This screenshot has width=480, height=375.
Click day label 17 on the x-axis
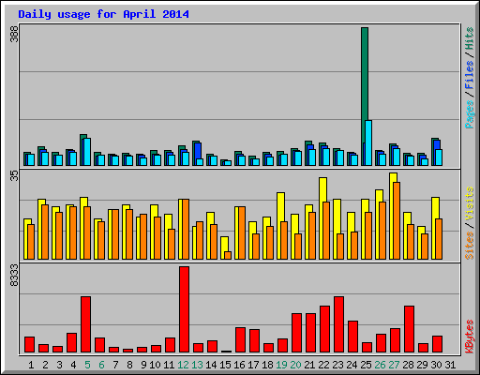tap(253, 365)
